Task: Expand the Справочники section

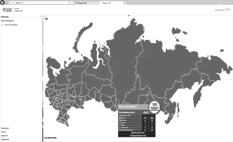Action: coord(41,139)
